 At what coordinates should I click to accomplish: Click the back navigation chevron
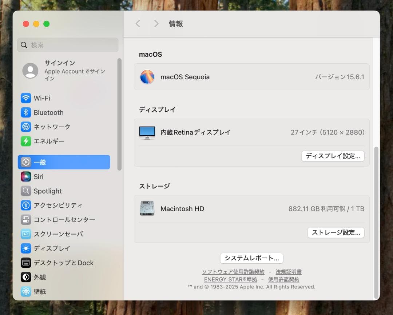click(138, 23)
